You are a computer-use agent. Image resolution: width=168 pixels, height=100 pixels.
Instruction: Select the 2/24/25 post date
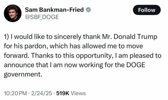(x=41, y=93)
